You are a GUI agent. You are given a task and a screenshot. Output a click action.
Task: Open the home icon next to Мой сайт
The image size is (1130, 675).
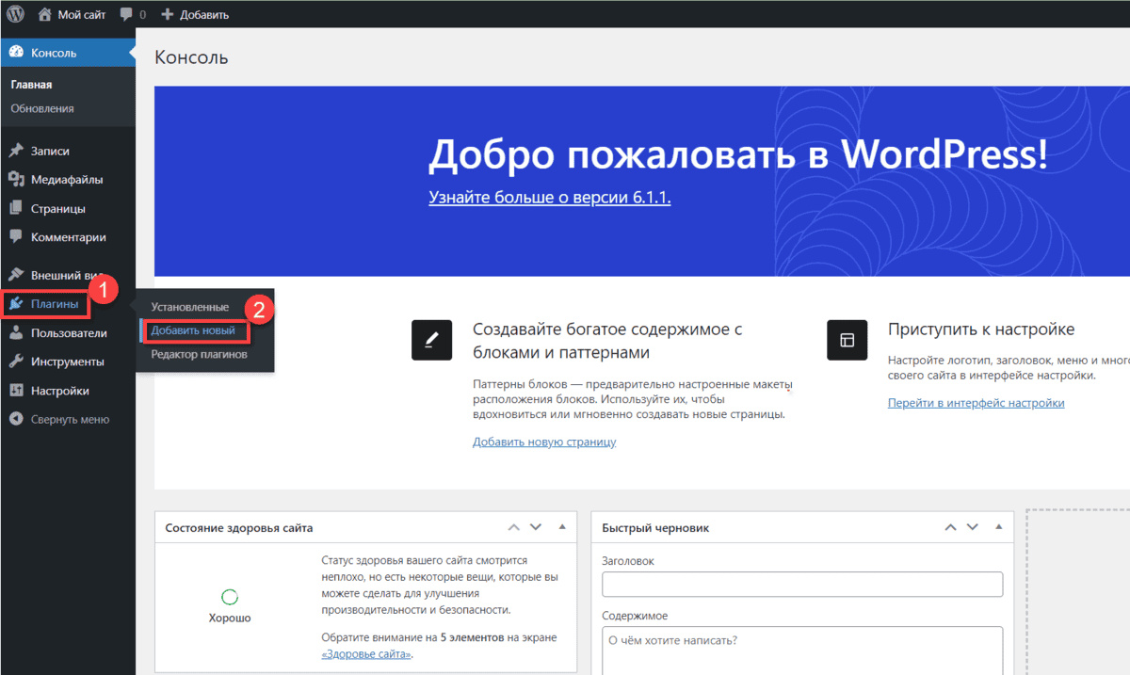pos(45,14)
